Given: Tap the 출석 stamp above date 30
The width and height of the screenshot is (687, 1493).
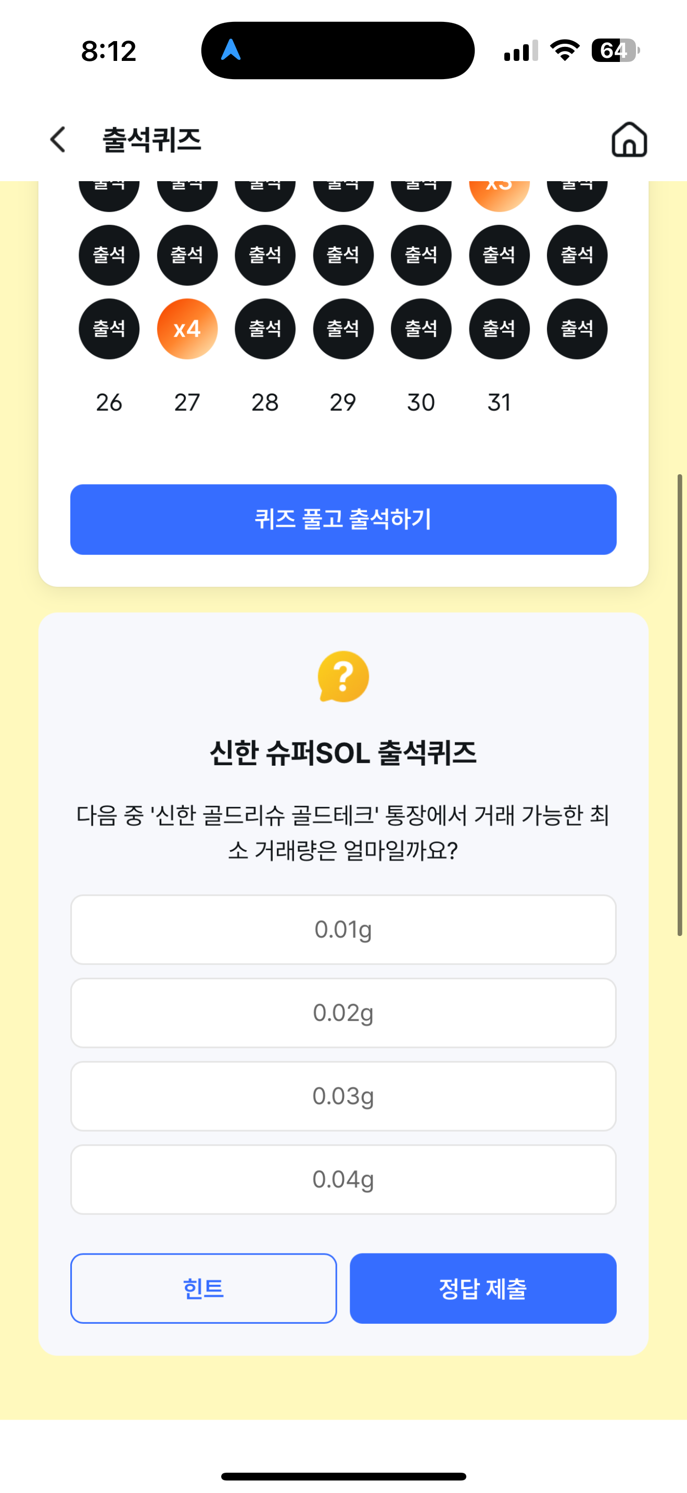Looking at the screenshot, I should click(x=421, y=328).
